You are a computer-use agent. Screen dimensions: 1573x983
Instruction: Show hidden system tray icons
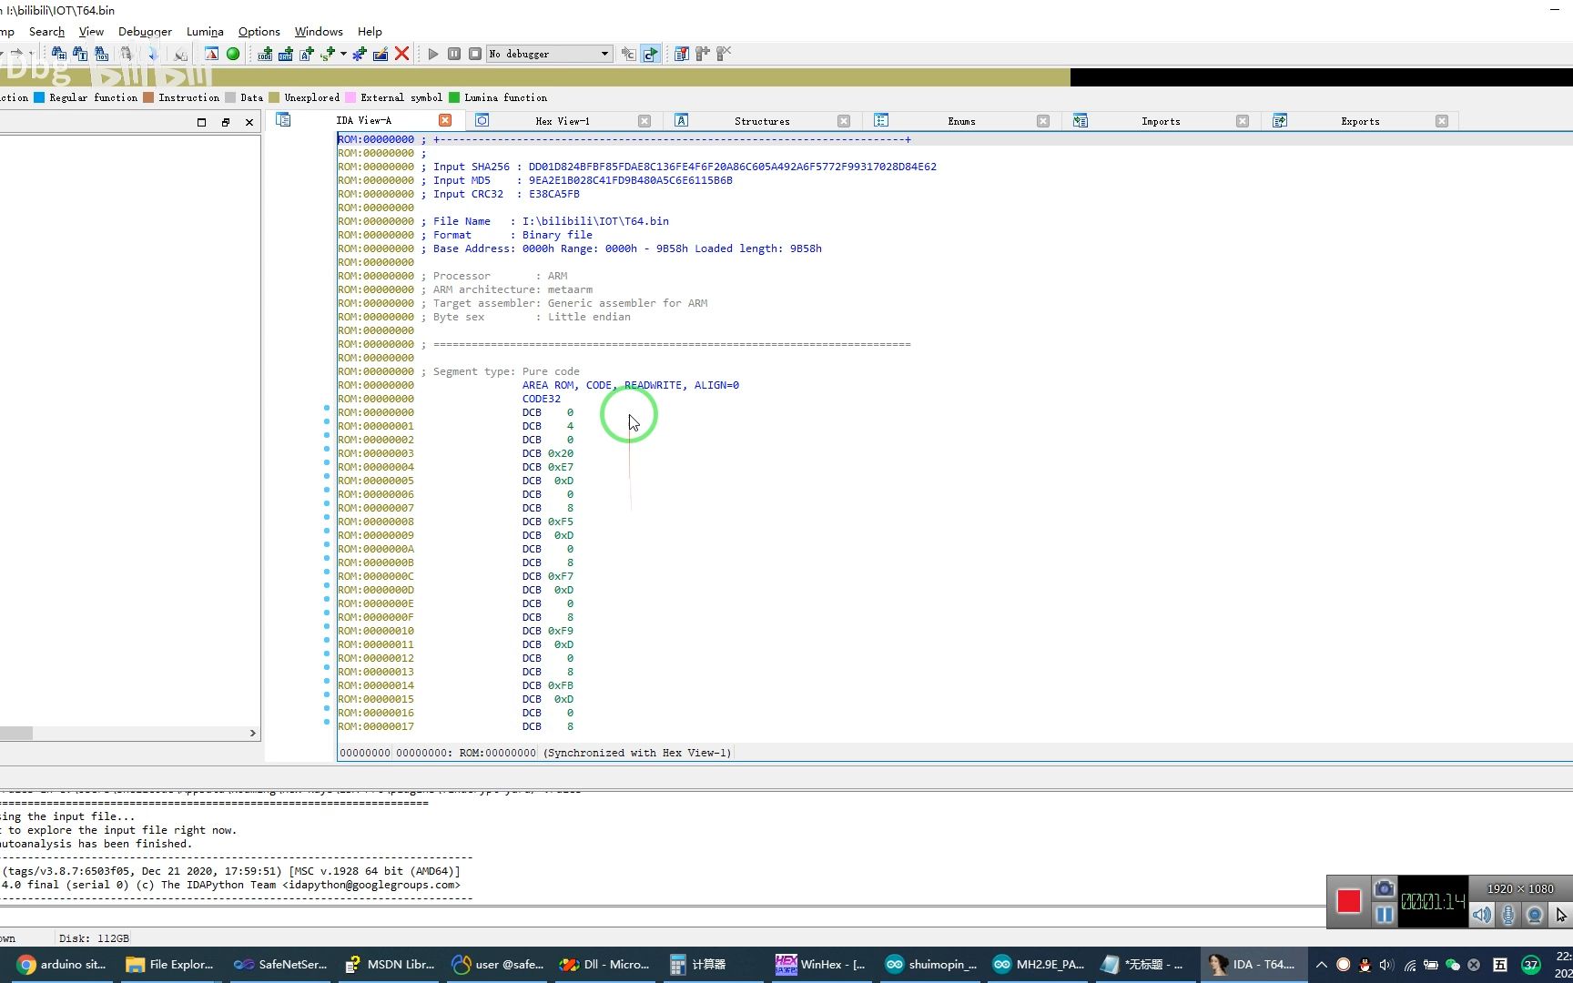pos(1322,965)
